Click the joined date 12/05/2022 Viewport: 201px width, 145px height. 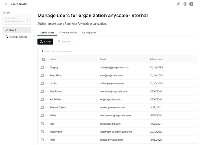click(156, 116)
